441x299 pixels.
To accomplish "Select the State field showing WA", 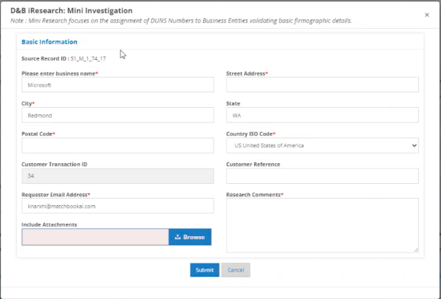I will pyautogui.click(x=322, y=115).
